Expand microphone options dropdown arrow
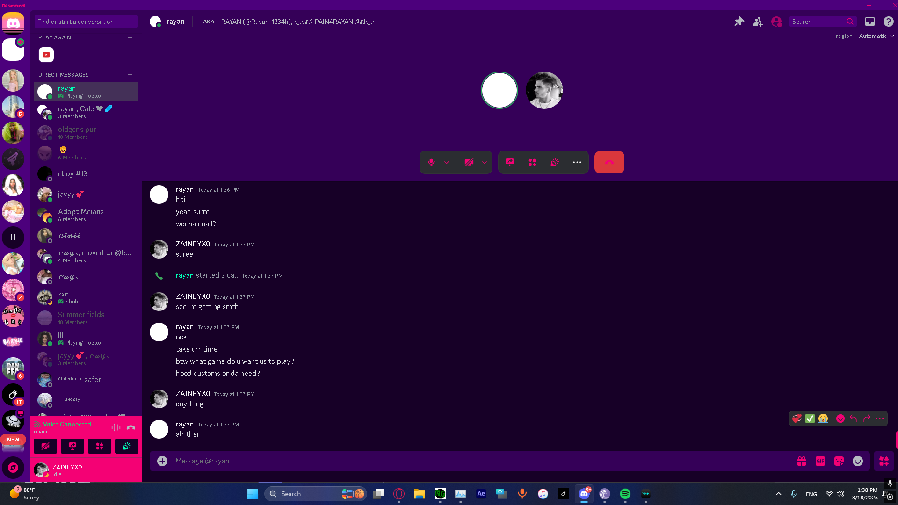Viewport: 898px width, 505px height. [447, 163]
